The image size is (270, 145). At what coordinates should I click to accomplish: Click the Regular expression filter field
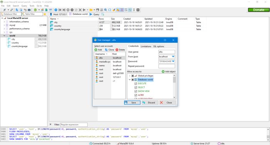point(74,125)
